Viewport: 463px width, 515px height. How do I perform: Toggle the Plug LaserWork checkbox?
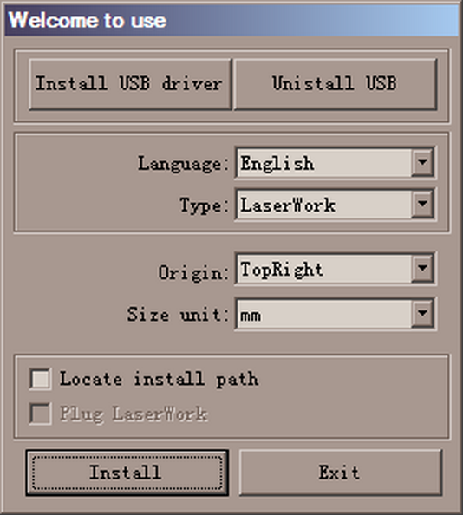click(x=40, y=414)
